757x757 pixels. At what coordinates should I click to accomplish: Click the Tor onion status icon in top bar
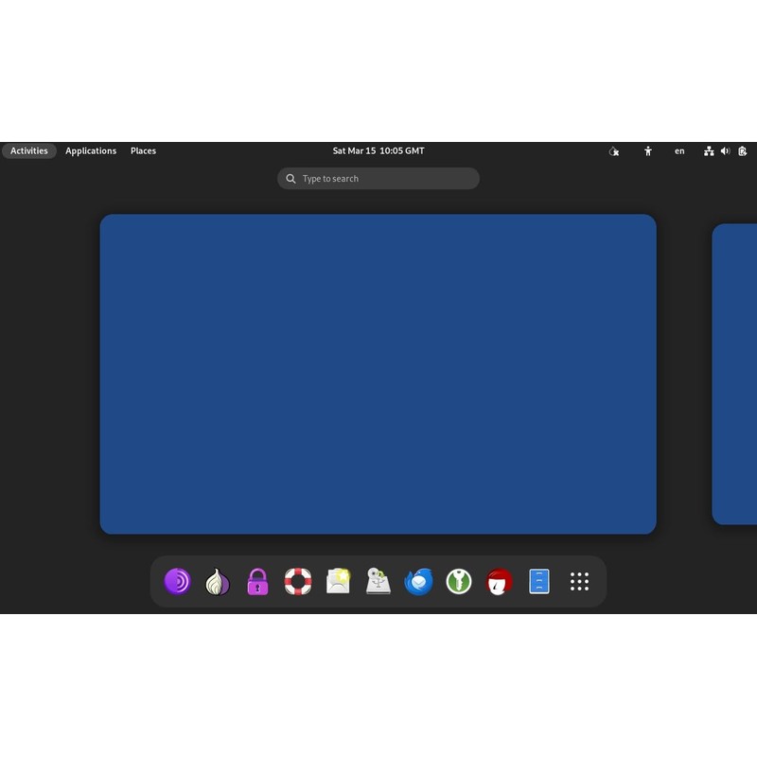[614, 151]
